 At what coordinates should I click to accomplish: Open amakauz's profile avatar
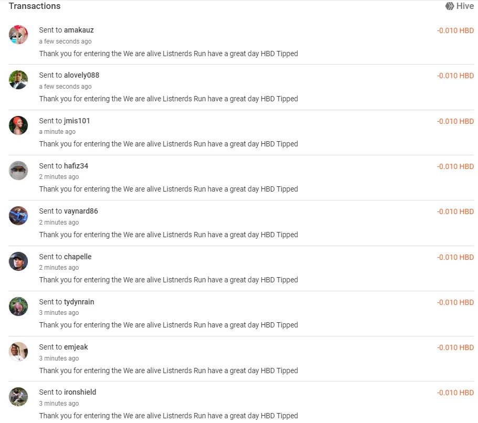point(18,35)
